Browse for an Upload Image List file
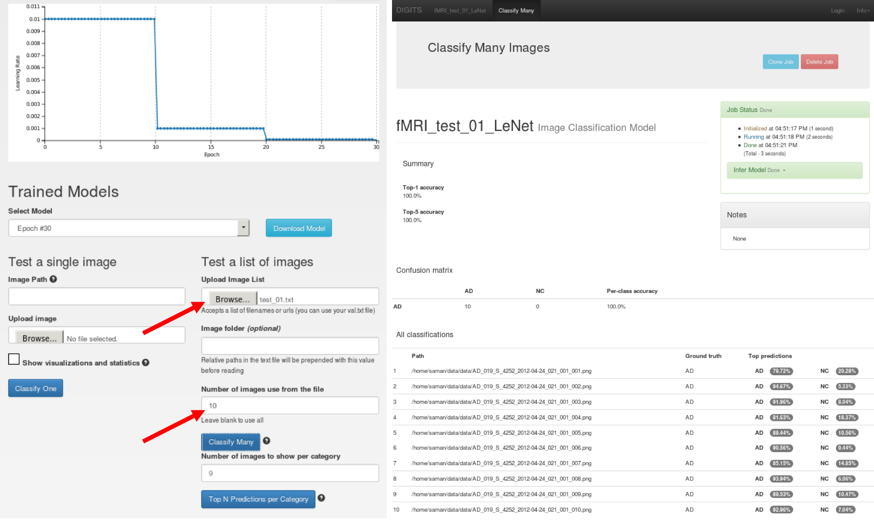The image size is (874, 520). 233,299
